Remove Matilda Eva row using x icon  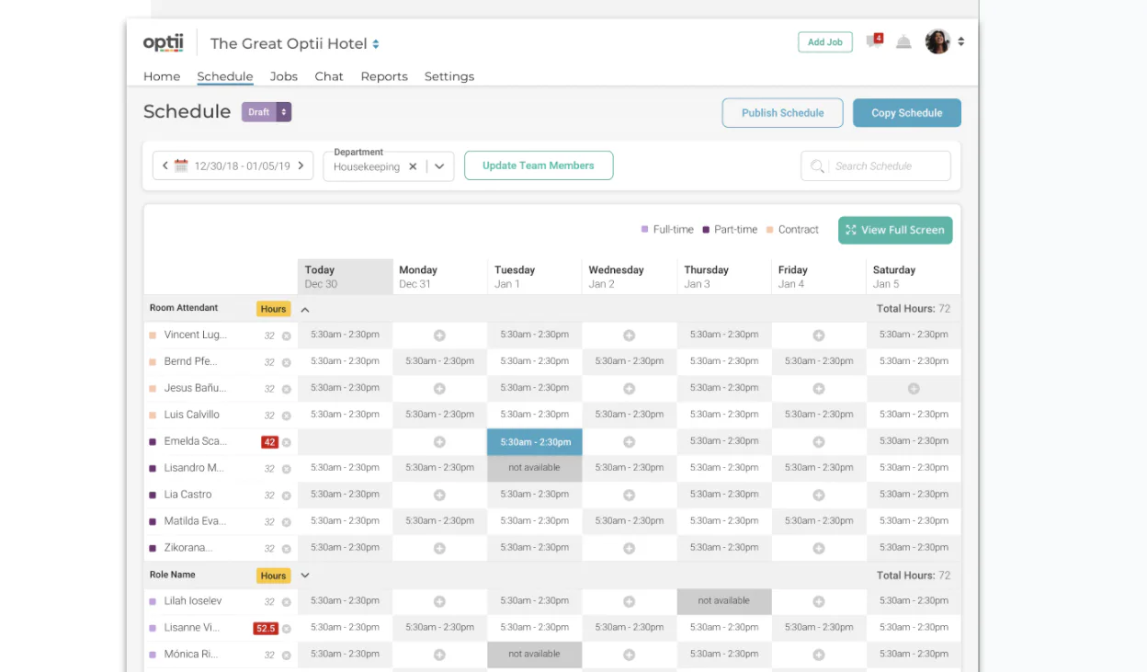[286, 522]
